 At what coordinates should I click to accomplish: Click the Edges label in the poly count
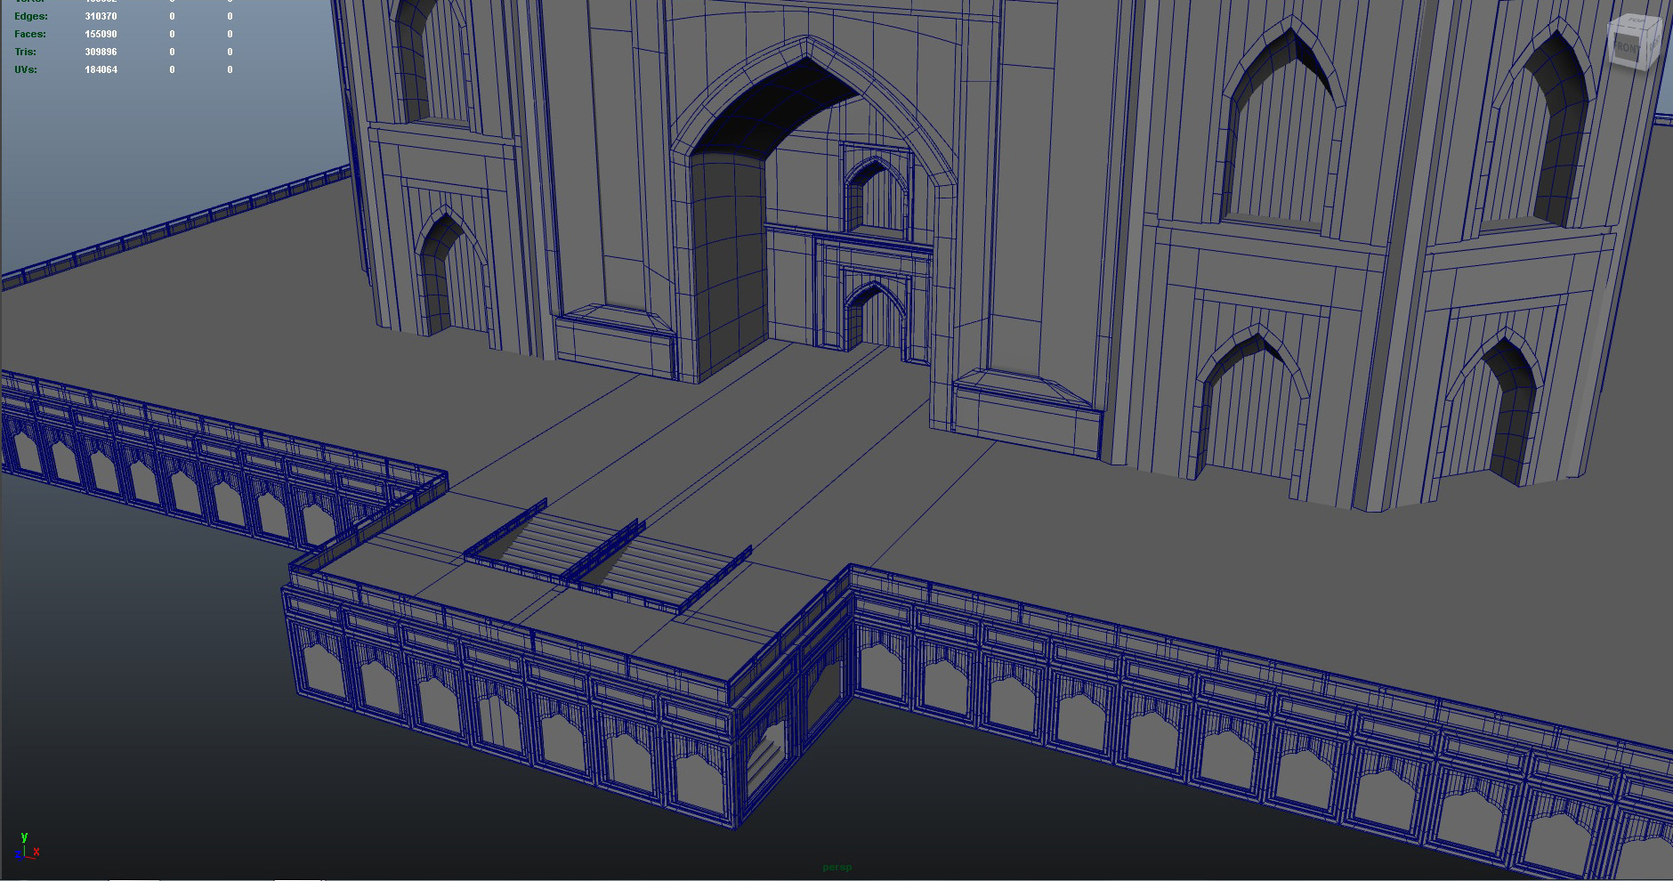coord(31,16)
